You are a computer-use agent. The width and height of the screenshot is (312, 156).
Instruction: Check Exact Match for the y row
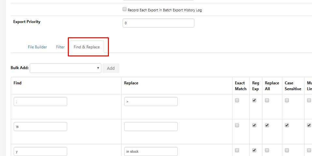click(x=237, y=150)
